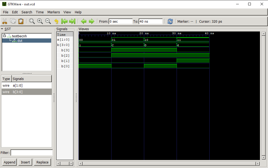Screen dimensions: 268x168
Task: Click signals pane scroll right arrow
Action: point(71,163)
